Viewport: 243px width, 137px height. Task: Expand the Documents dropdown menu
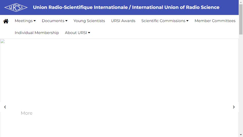click(55, 21)
